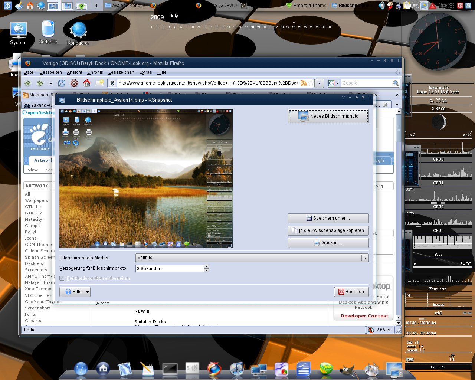Select Emerald Themer taskbar entry
Viewport: 475px width, 380px height.
click(x=307, y=6)
